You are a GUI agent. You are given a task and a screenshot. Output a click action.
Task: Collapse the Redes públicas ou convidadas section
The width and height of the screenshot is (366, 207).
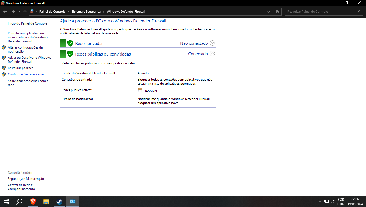(x=213, y=54)
